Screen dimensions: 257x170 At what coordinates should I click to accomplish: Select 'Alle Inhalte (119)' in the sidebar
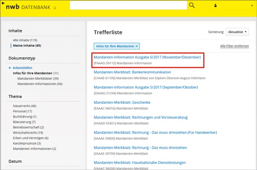[x=25, y=40]
